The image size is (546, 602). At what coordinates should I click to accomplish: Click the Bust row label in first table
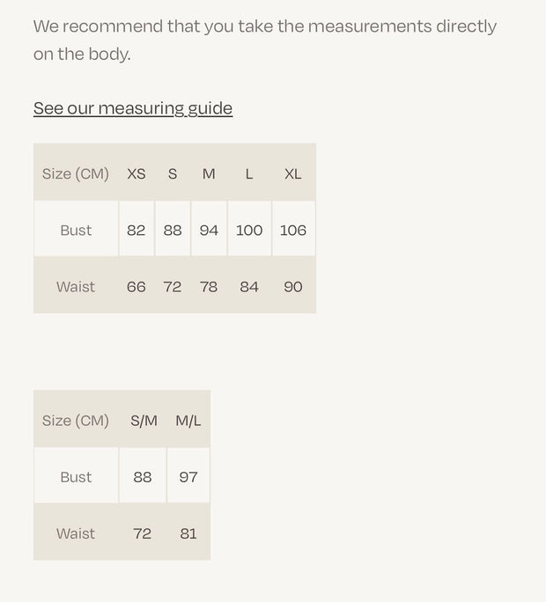point(76,230)
